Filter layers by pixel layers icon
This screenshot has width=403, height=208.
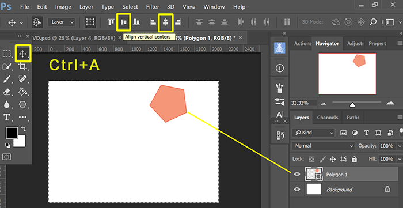point(343,133)
